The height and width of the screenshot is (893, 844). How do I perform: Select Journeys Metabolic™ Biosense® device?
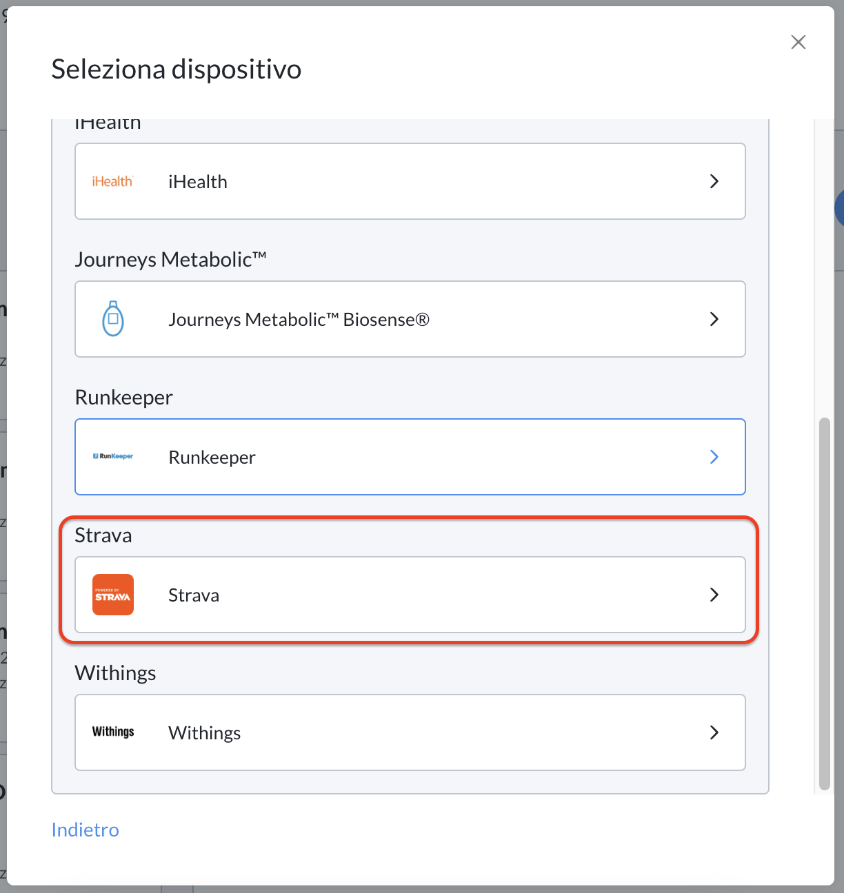pyautogui.click(x=410, y=319)
